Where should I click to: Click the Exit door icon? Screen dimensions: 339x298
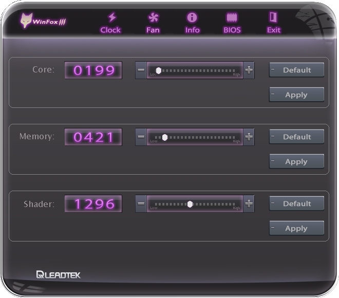[273, 17]
